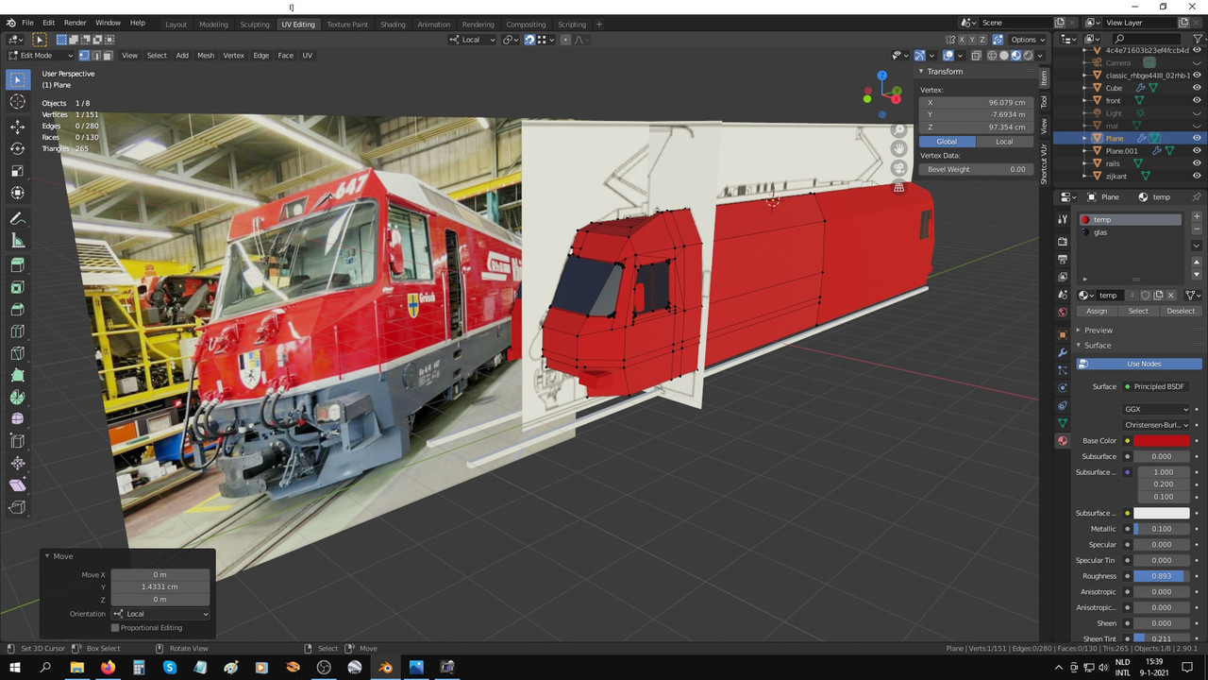Choose the Extrude Region tool
This screenshot has width=1208, height=680.
[17, 265]
